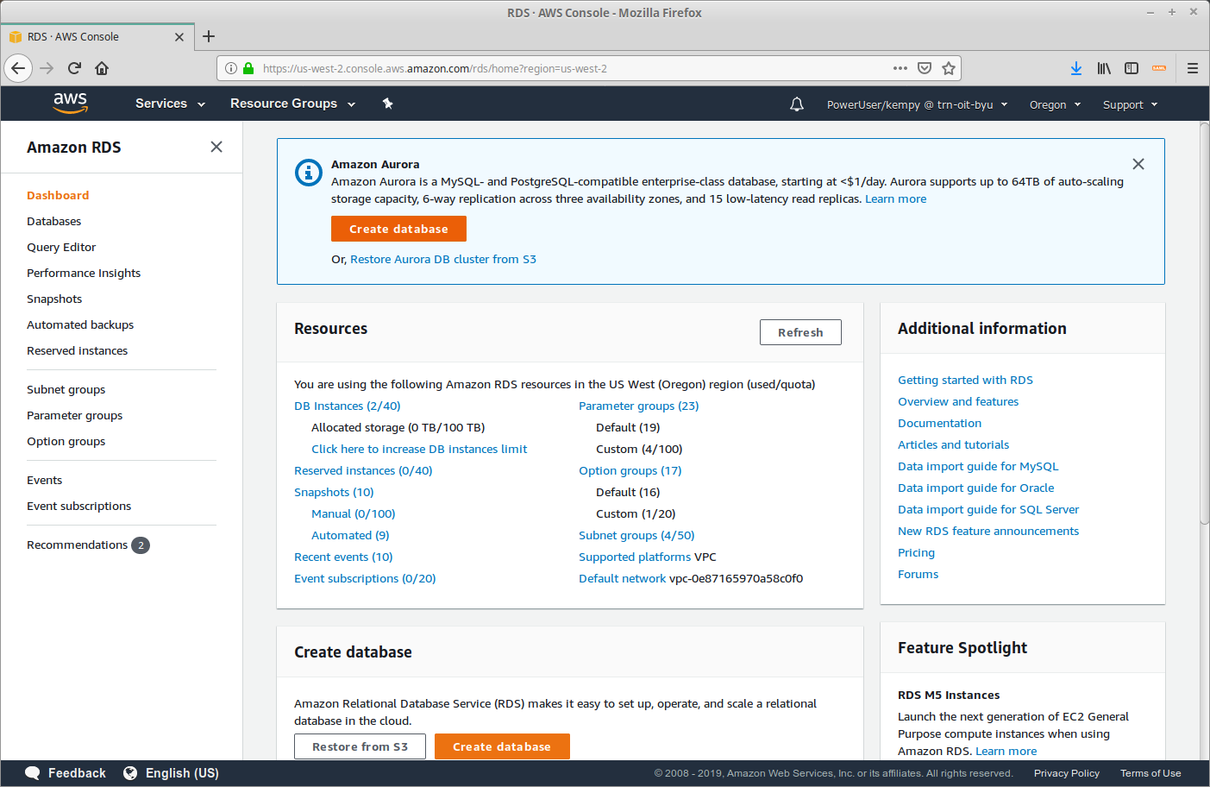Bookmark this page with the star icon
The height and width of the screenshot is (787, 1210).
pyautogui.click(x=949, y=68)
